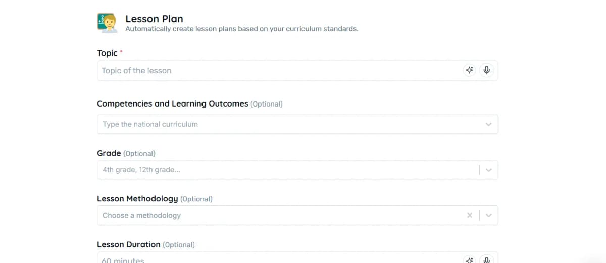Click the Lesson Duration label

point(128,244)
